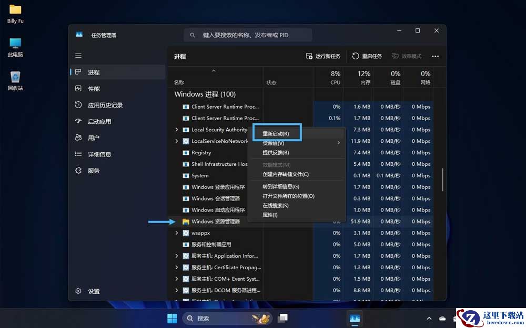Select the Windows 会话管理器 process
The width and height of the screenshot is (526, 328).
coord(215,198)
